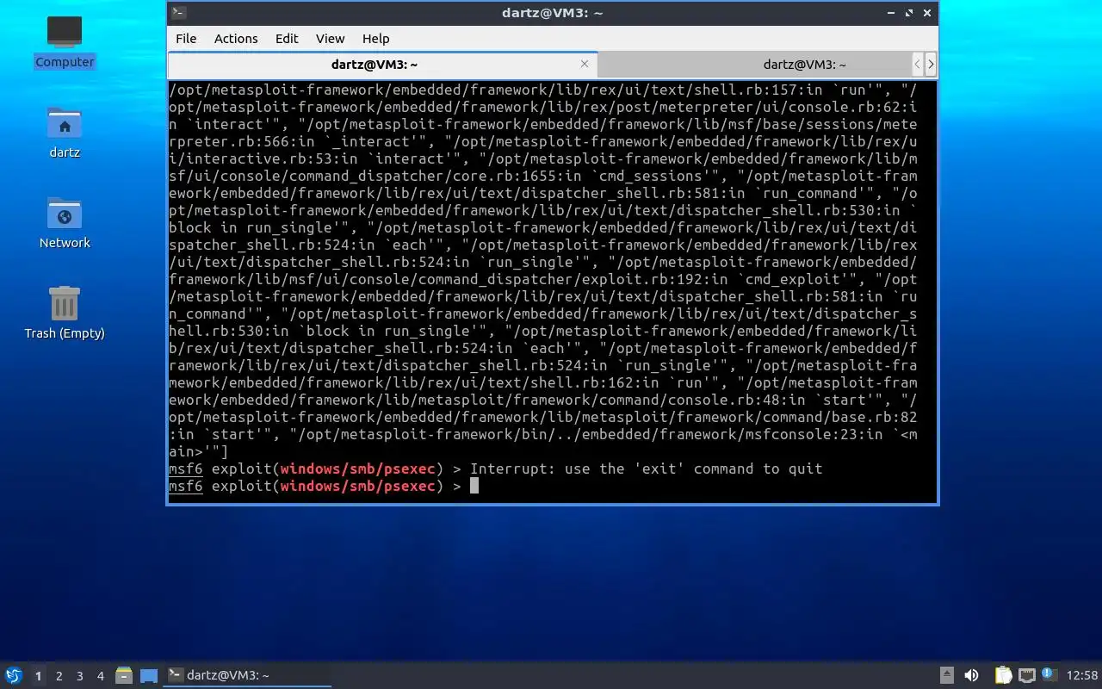
Task: Open the terminal window menu icon
Action: 178,12
